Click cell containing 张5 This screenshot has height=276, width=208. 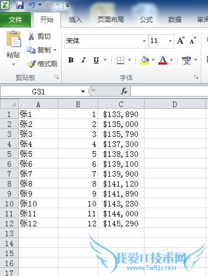(x=39, y=154)
